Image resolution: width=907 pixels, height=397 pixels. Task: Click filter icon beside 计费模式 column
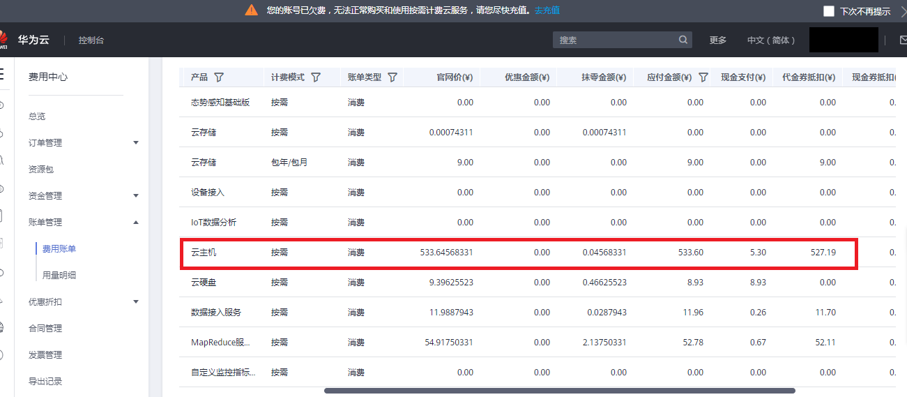tap(316, 77)
